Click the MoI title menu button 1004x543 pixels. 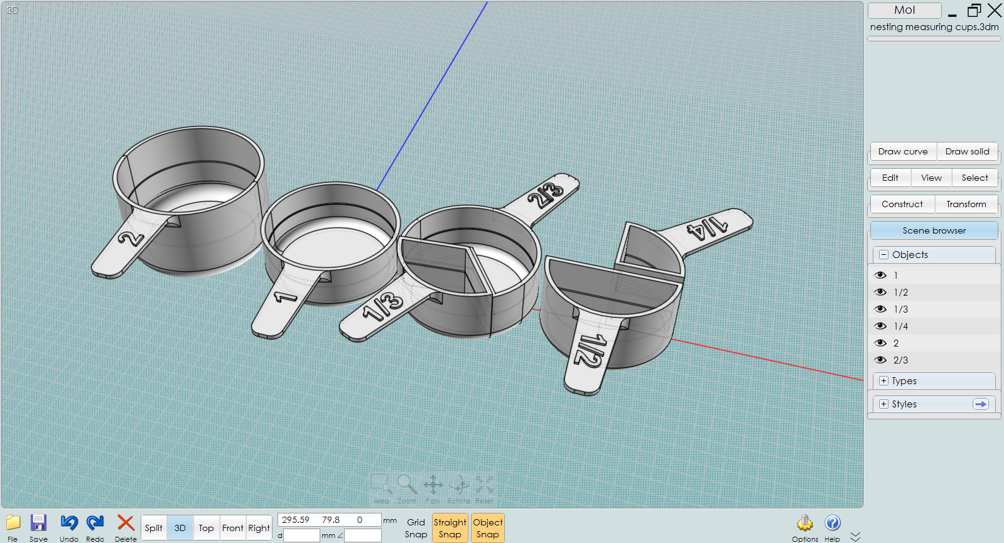904,10
